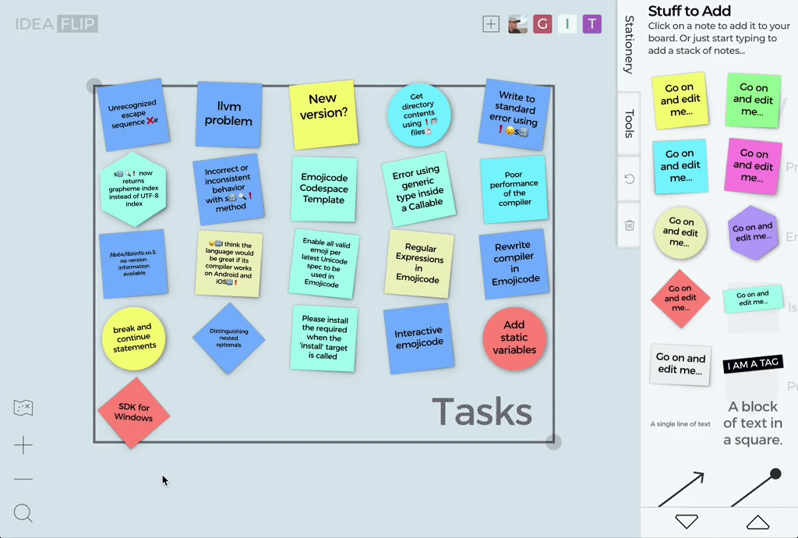The height and width of the screenshot is (538, 798).
Task: Click the add board plus icon at top
Action: (491, 24)
